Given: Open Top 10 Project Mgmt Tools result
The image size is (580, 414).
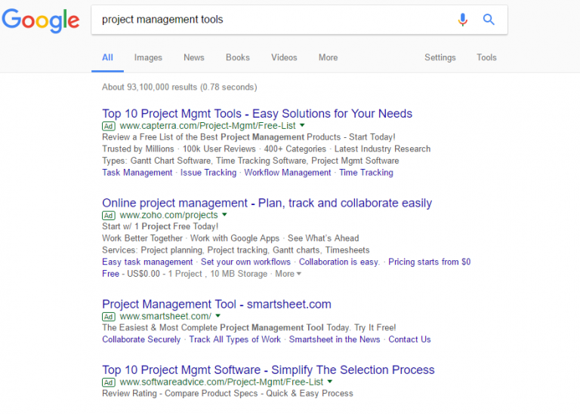Looking at the screenshot, I should [x=257, y=113].
